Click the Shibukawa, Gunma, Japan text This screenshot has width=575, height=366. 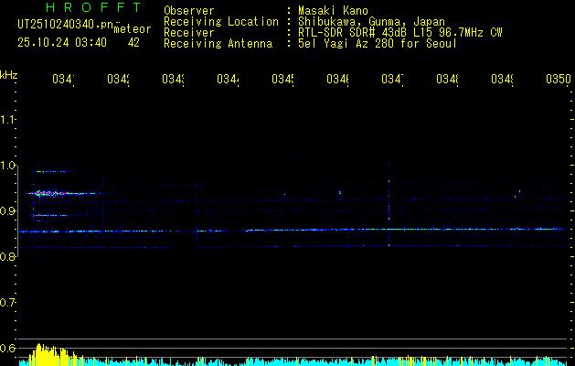coord(371,22)
